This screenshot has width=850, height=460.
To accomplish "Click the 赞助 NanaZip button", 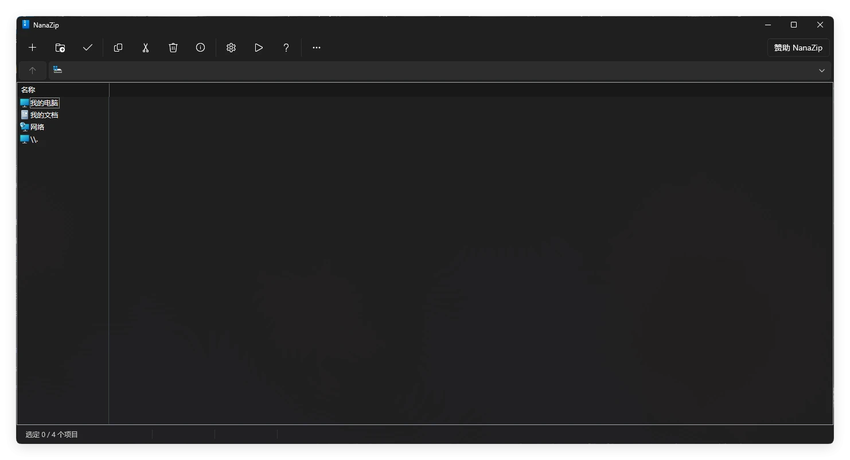I will tap(798, 48).
